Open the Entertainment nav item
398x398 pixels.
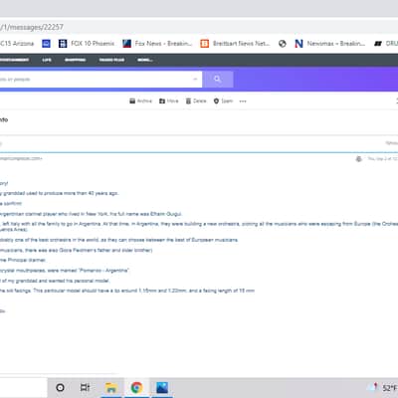tap(14, 60)
